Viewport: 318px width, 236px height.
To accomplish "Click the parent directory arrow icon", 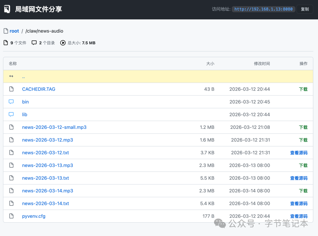I will pyautogui.click(x=11, y=76).
